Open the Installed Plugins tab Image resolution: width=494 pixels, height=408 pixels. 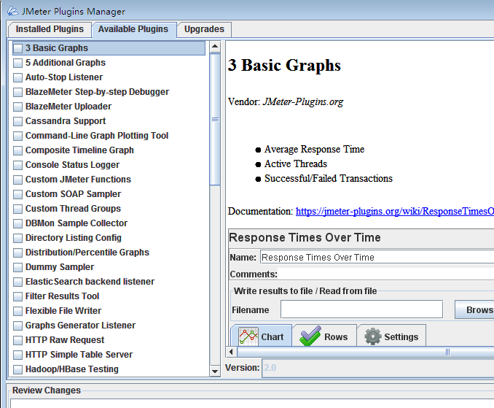pyautogui.click(x=50, y=29)
